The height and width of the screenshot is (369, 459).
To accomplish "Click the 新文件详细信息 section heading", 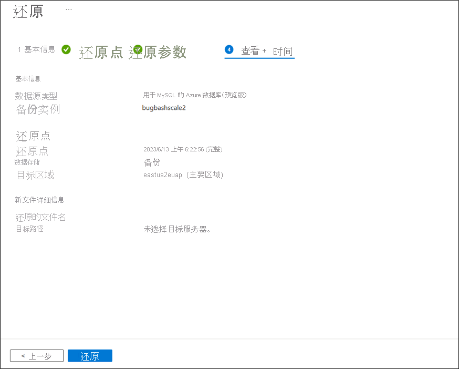I will point(39,200).
